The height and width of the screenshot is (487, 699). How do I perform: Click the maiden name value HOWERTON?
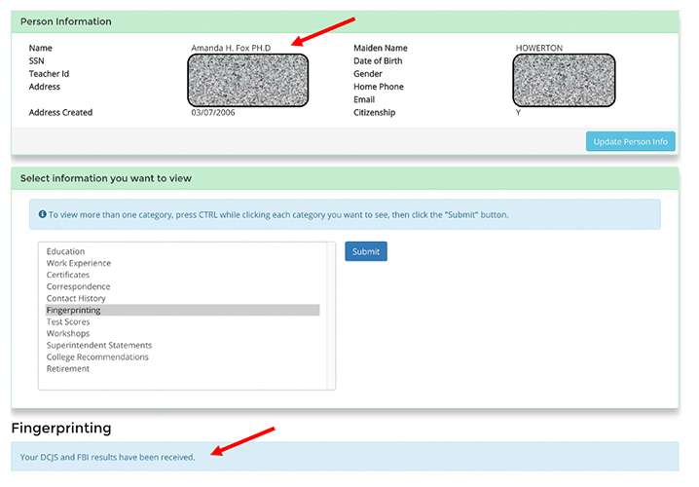(539, 48)
